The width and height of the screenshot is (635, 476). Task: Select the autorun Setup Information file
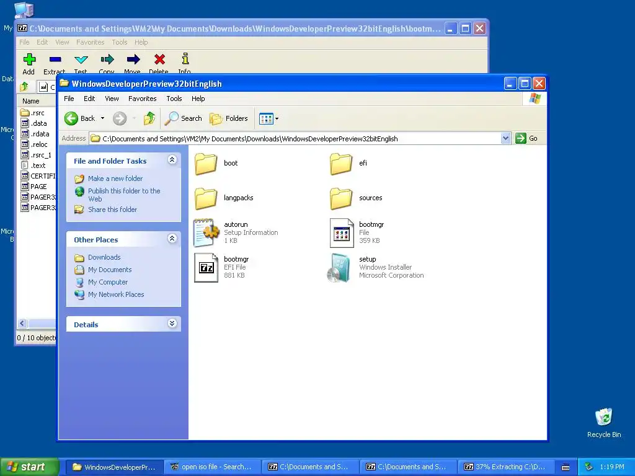(x=236, y=233)
